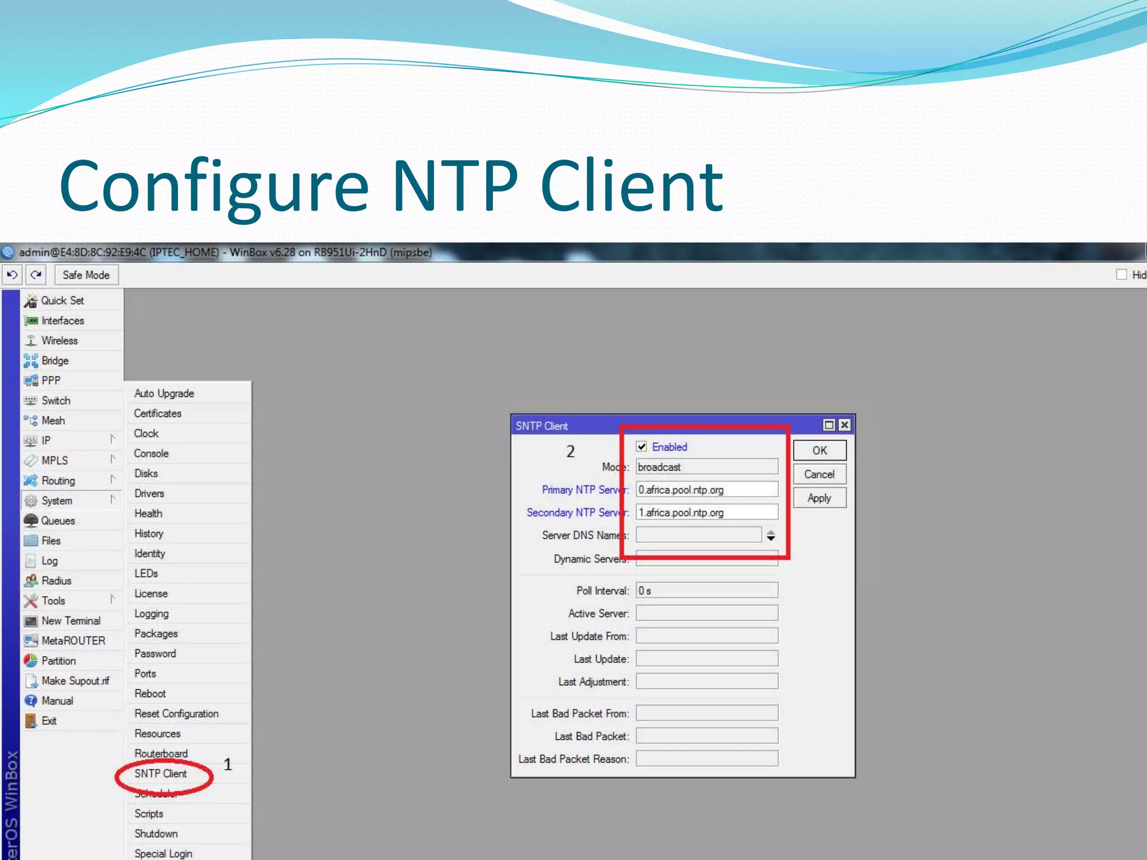This screenshot has width=1147, height=860.
Task: Open Identity from the System submenu
Action: [x=150, y=554]
